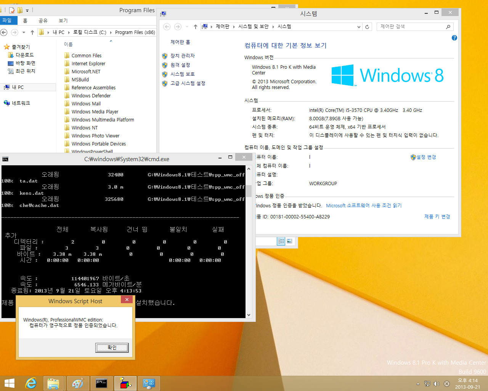Select Common Files folder

point(86,56)
